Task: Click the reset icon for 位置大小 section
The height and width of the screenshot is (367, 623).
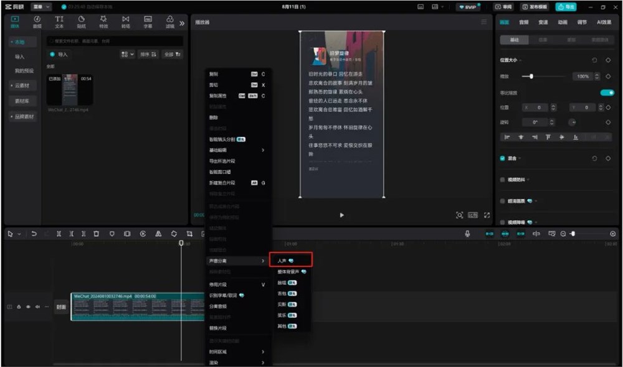Action: point(594,60)
